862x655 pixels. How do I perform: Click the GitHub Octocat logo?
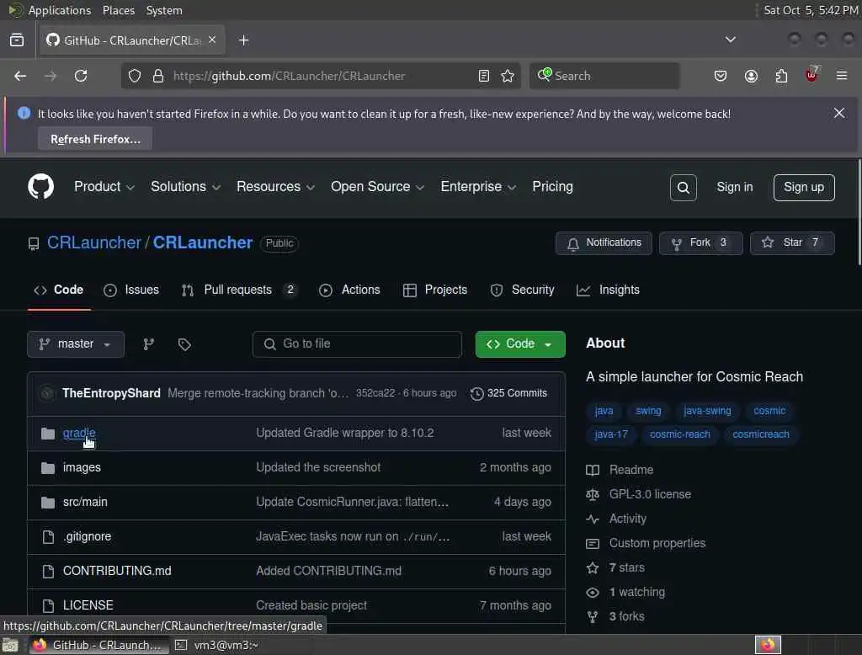[40, 187]
